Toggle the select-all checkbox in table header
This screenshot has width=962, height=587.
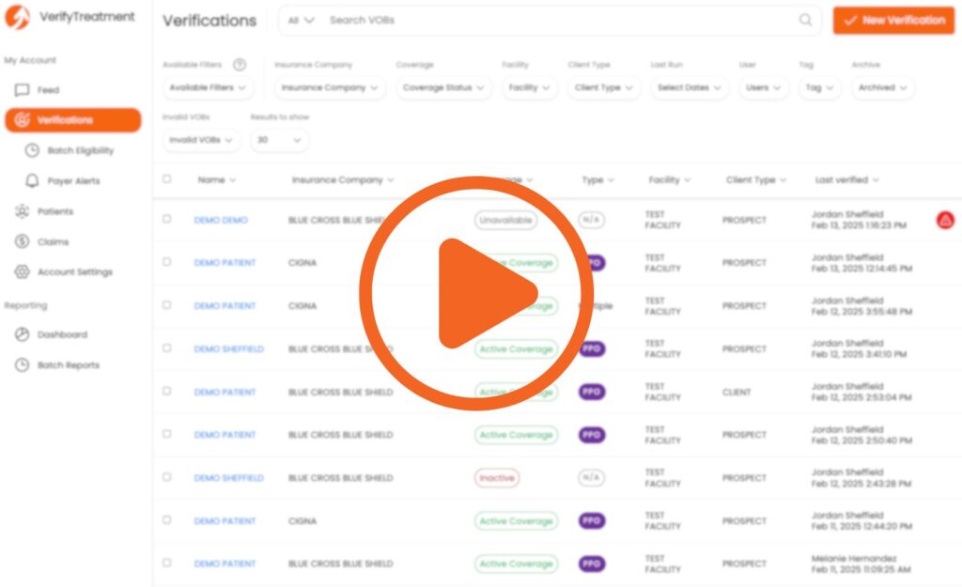click(167, 178)
